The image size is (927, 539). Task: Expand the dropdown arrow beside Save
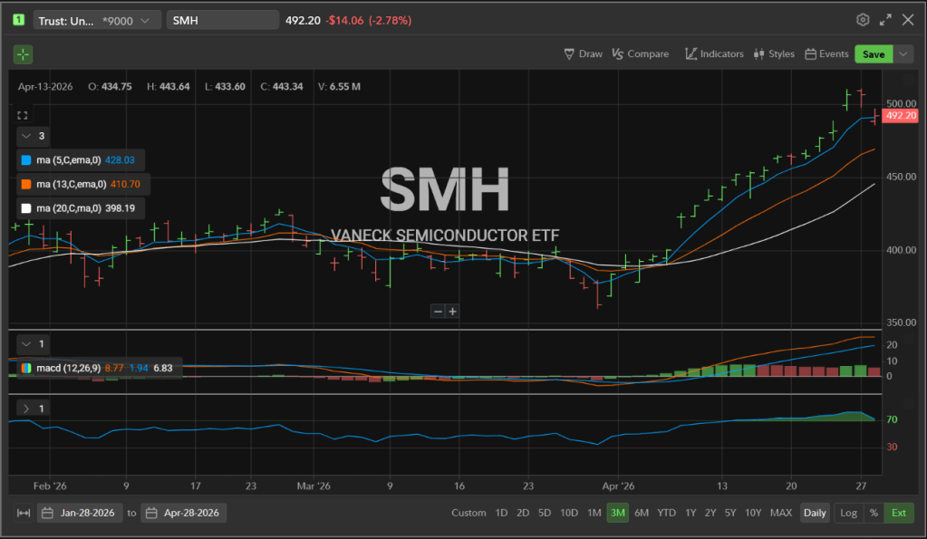pos(903,54)
